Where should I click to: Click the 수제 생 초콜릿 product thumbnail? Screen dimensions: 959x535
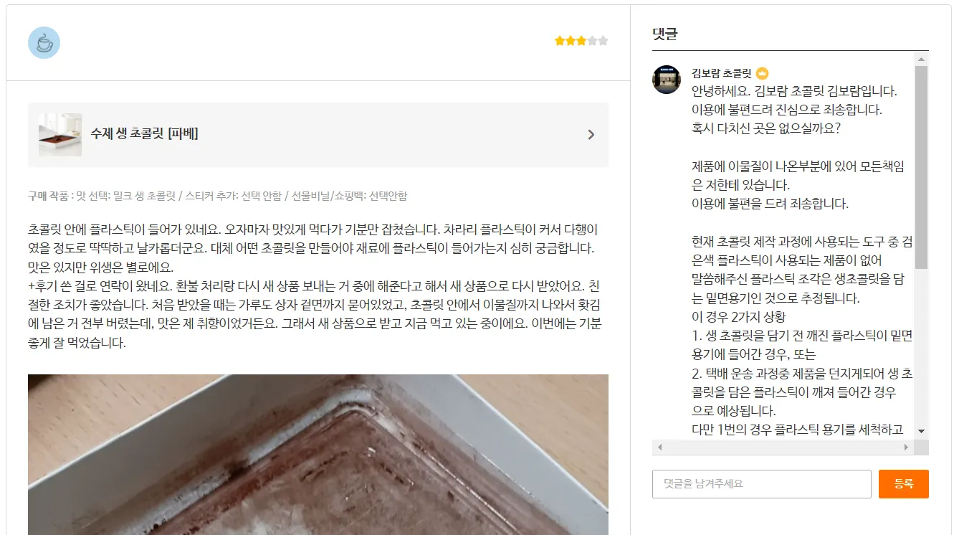click(x=60, y=135)
